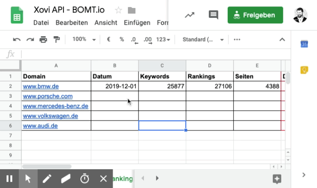The width and height of the screenshot is (317, 188).
Task: Select the cell with 25877
Action: 162,86
